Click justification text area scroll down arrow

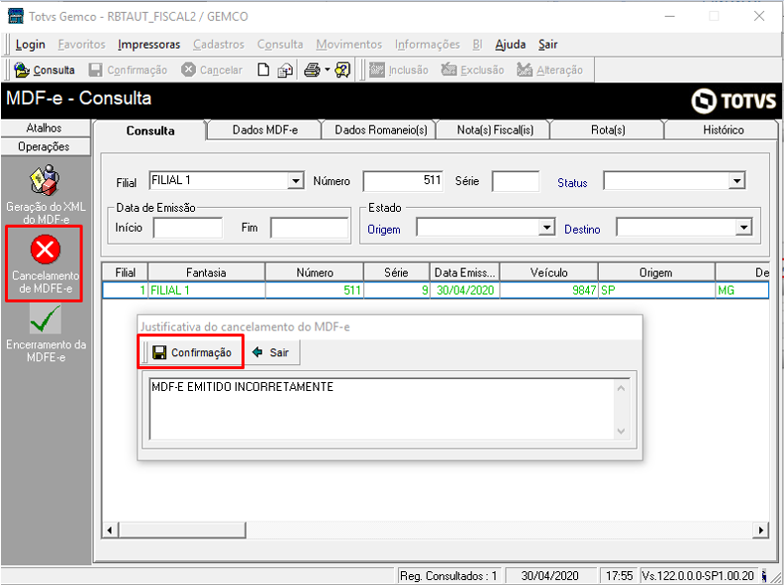[x=622, y=431]
